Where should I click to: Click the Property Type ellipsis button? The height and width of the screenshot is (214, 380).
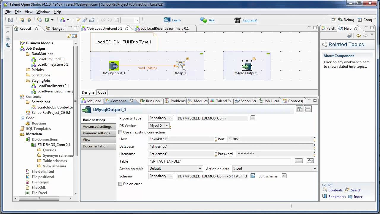tap(253, 118)
